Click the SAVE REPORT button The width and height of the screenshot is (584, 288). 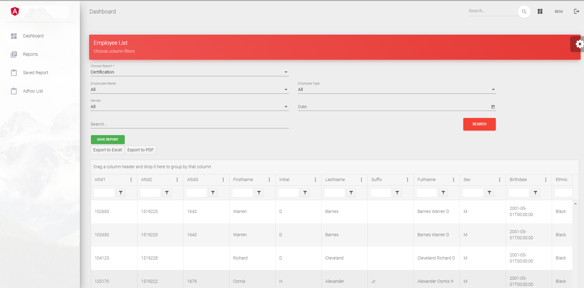[x=108, y=139]
